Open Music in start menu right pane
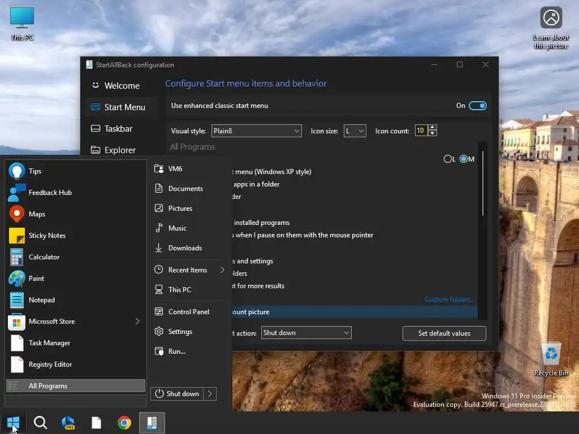The height and width of the screenshot is (434, 579). coord(188,228)
